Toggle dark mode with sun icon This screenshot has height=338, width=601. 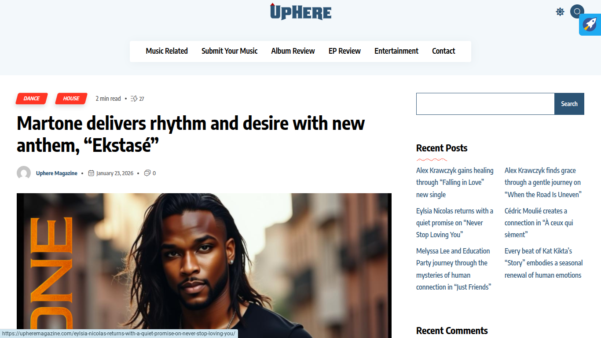coord(560,12)
